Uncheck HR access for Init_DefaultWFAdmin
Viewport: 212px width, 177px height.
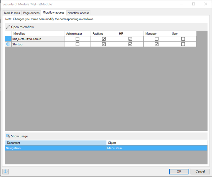(x=130, y=39)
